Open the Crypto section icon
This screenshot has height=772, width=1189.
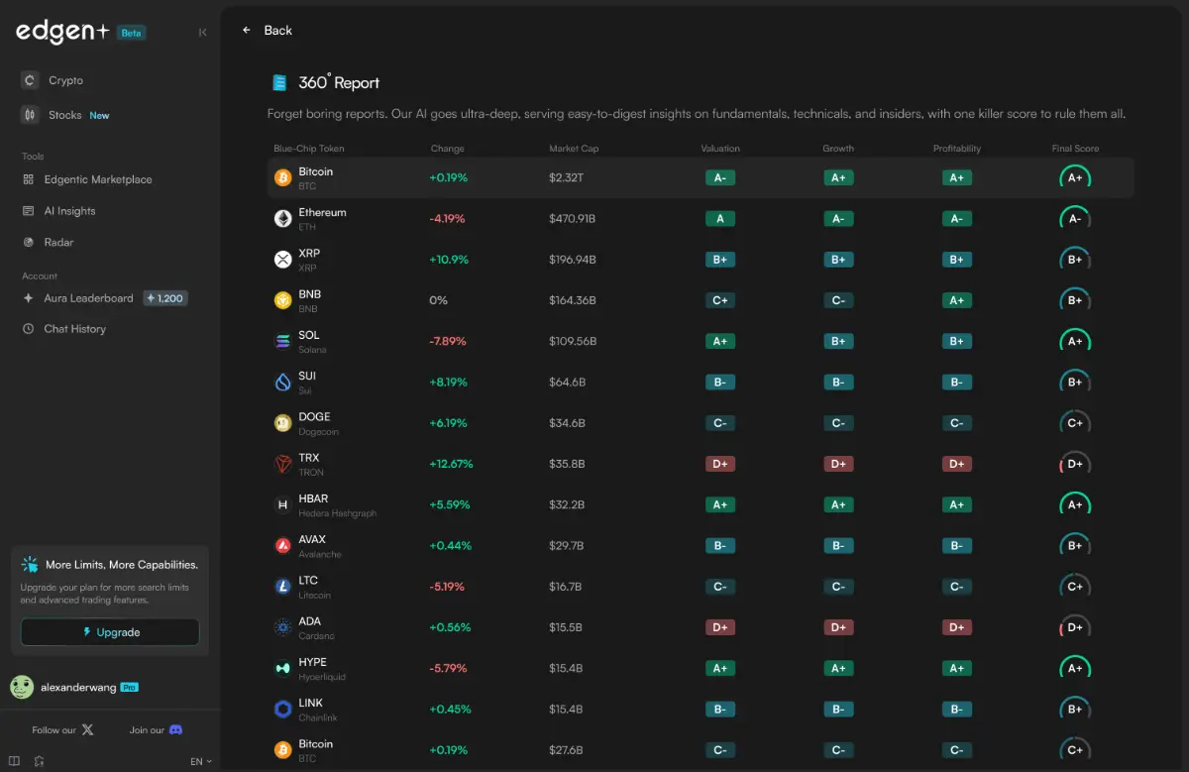pos(30,80)
